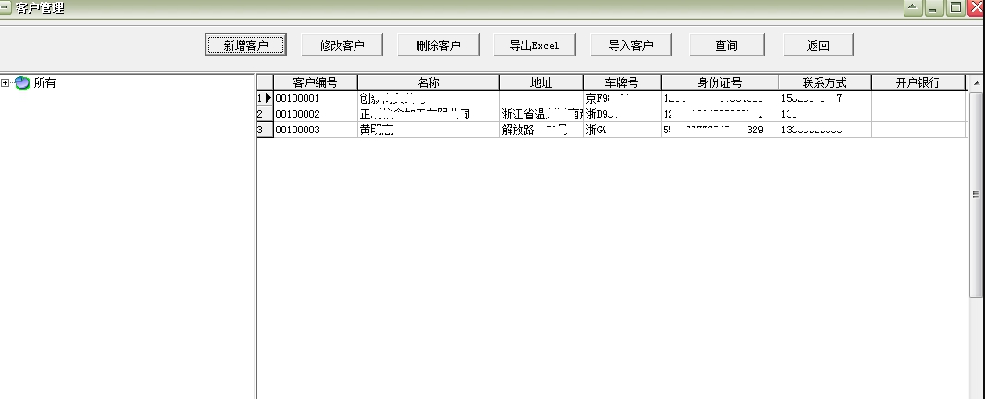Click the 客户管理 title bar system icon
Viewport: 985px width, 399px height.
pos(5,7)
